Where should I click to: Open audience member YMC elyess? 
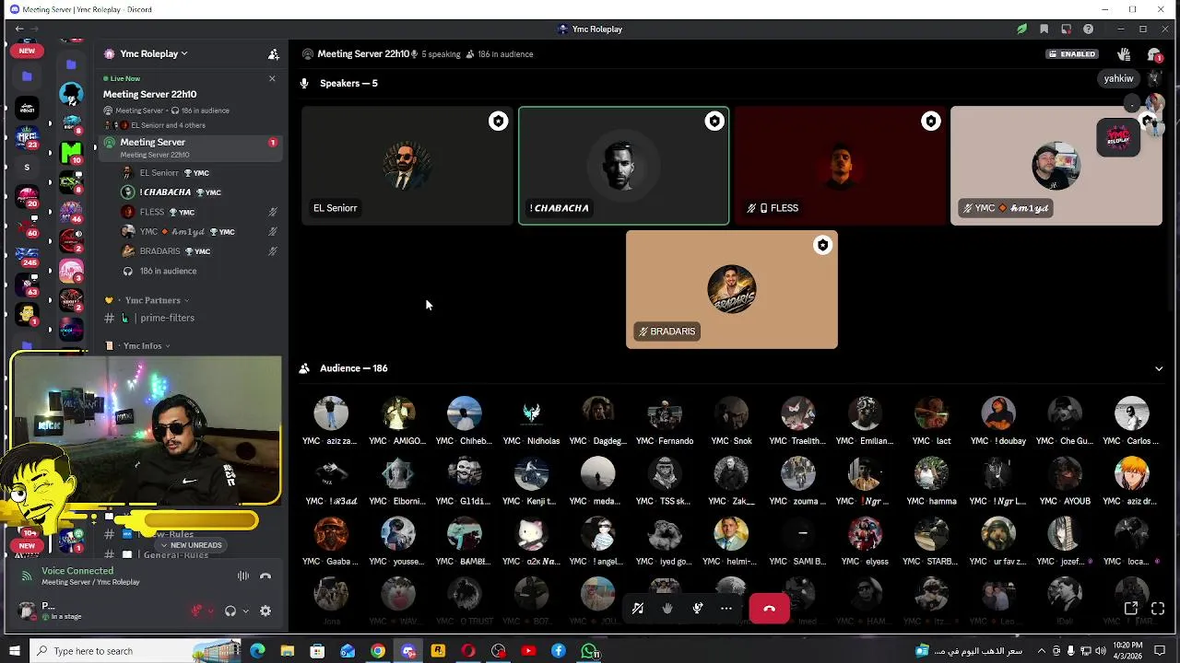pos(865,541)
